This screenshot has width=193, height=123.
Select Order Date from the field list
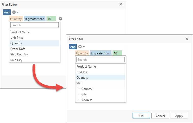point(18,49)
